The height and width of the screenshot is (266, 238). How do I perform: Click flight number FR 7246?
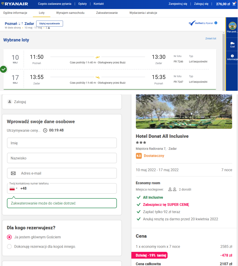point(178,62)
